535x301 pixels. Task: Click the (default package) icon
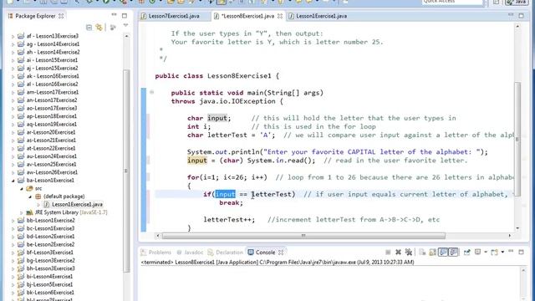click(x=38, y=196)
